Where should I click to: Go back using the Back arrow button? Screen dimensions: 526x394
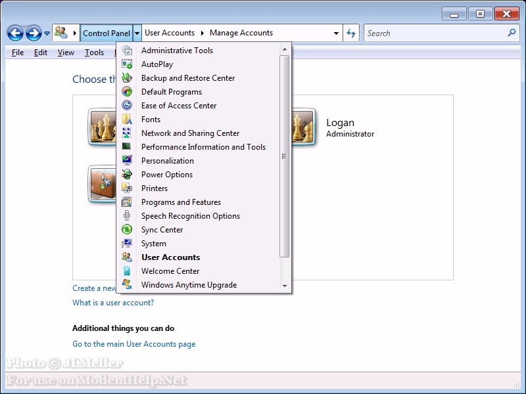pos(15,33)
